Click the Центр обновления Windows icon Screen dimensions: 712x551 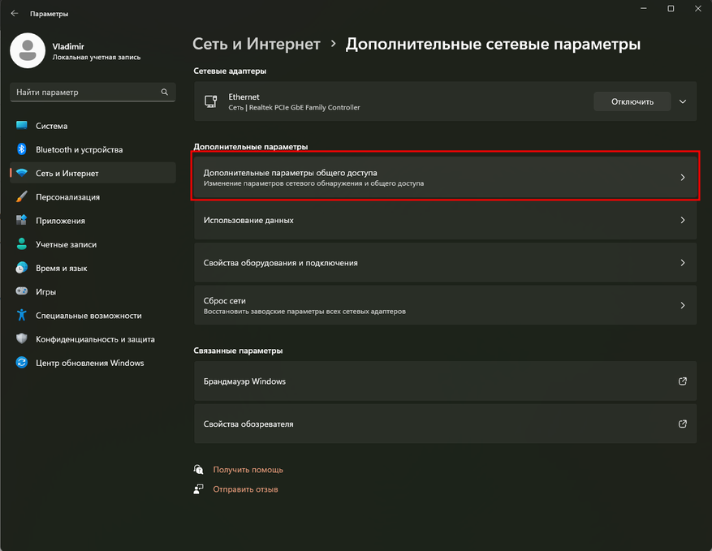(21, 362)
